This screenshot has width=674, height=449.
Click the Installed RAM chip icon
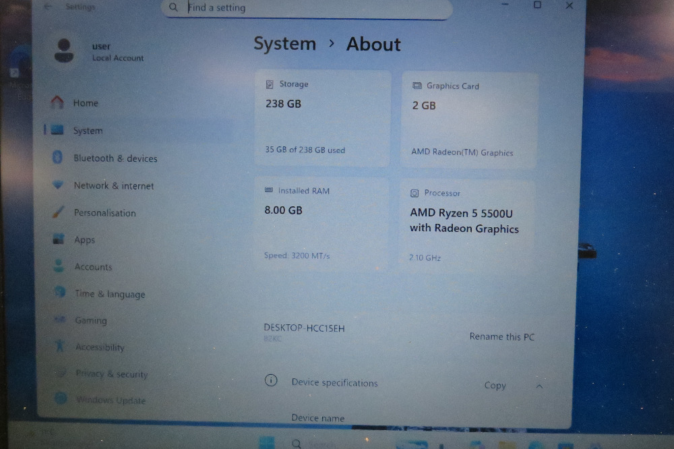pos(269,189)
